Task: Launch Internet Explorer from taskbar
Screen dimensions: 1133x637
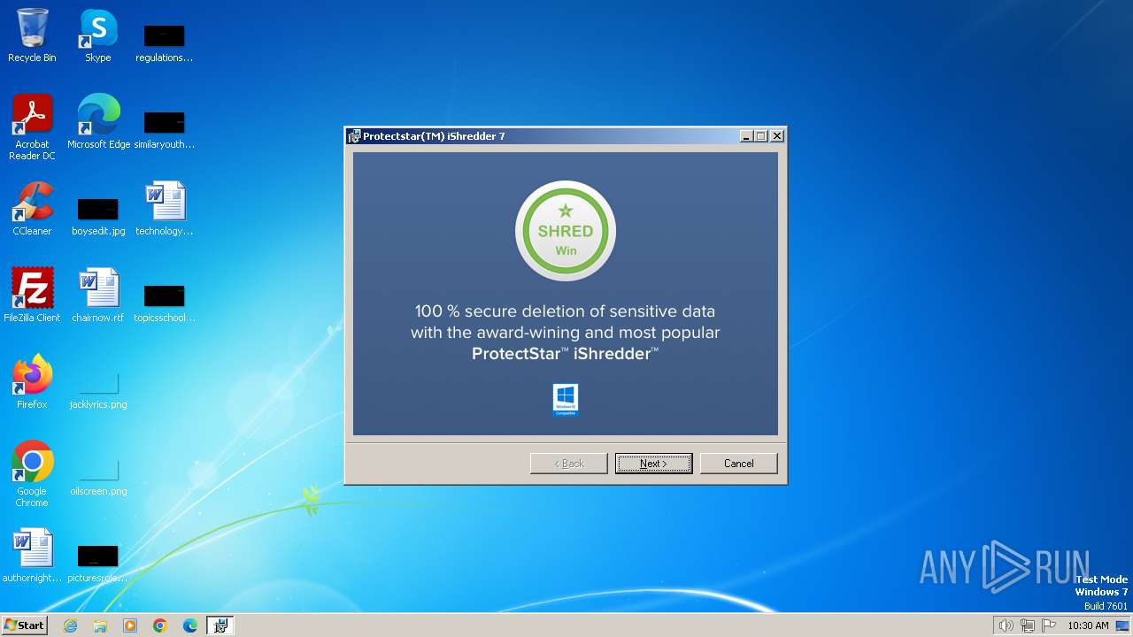Action: pyautogui.click(x=70, y=625)
